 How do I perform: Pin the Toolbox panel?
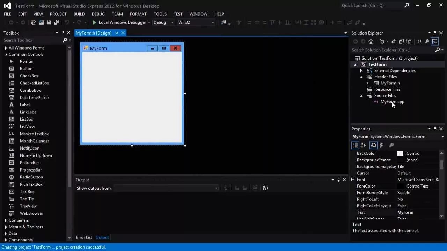coord(63,33)
